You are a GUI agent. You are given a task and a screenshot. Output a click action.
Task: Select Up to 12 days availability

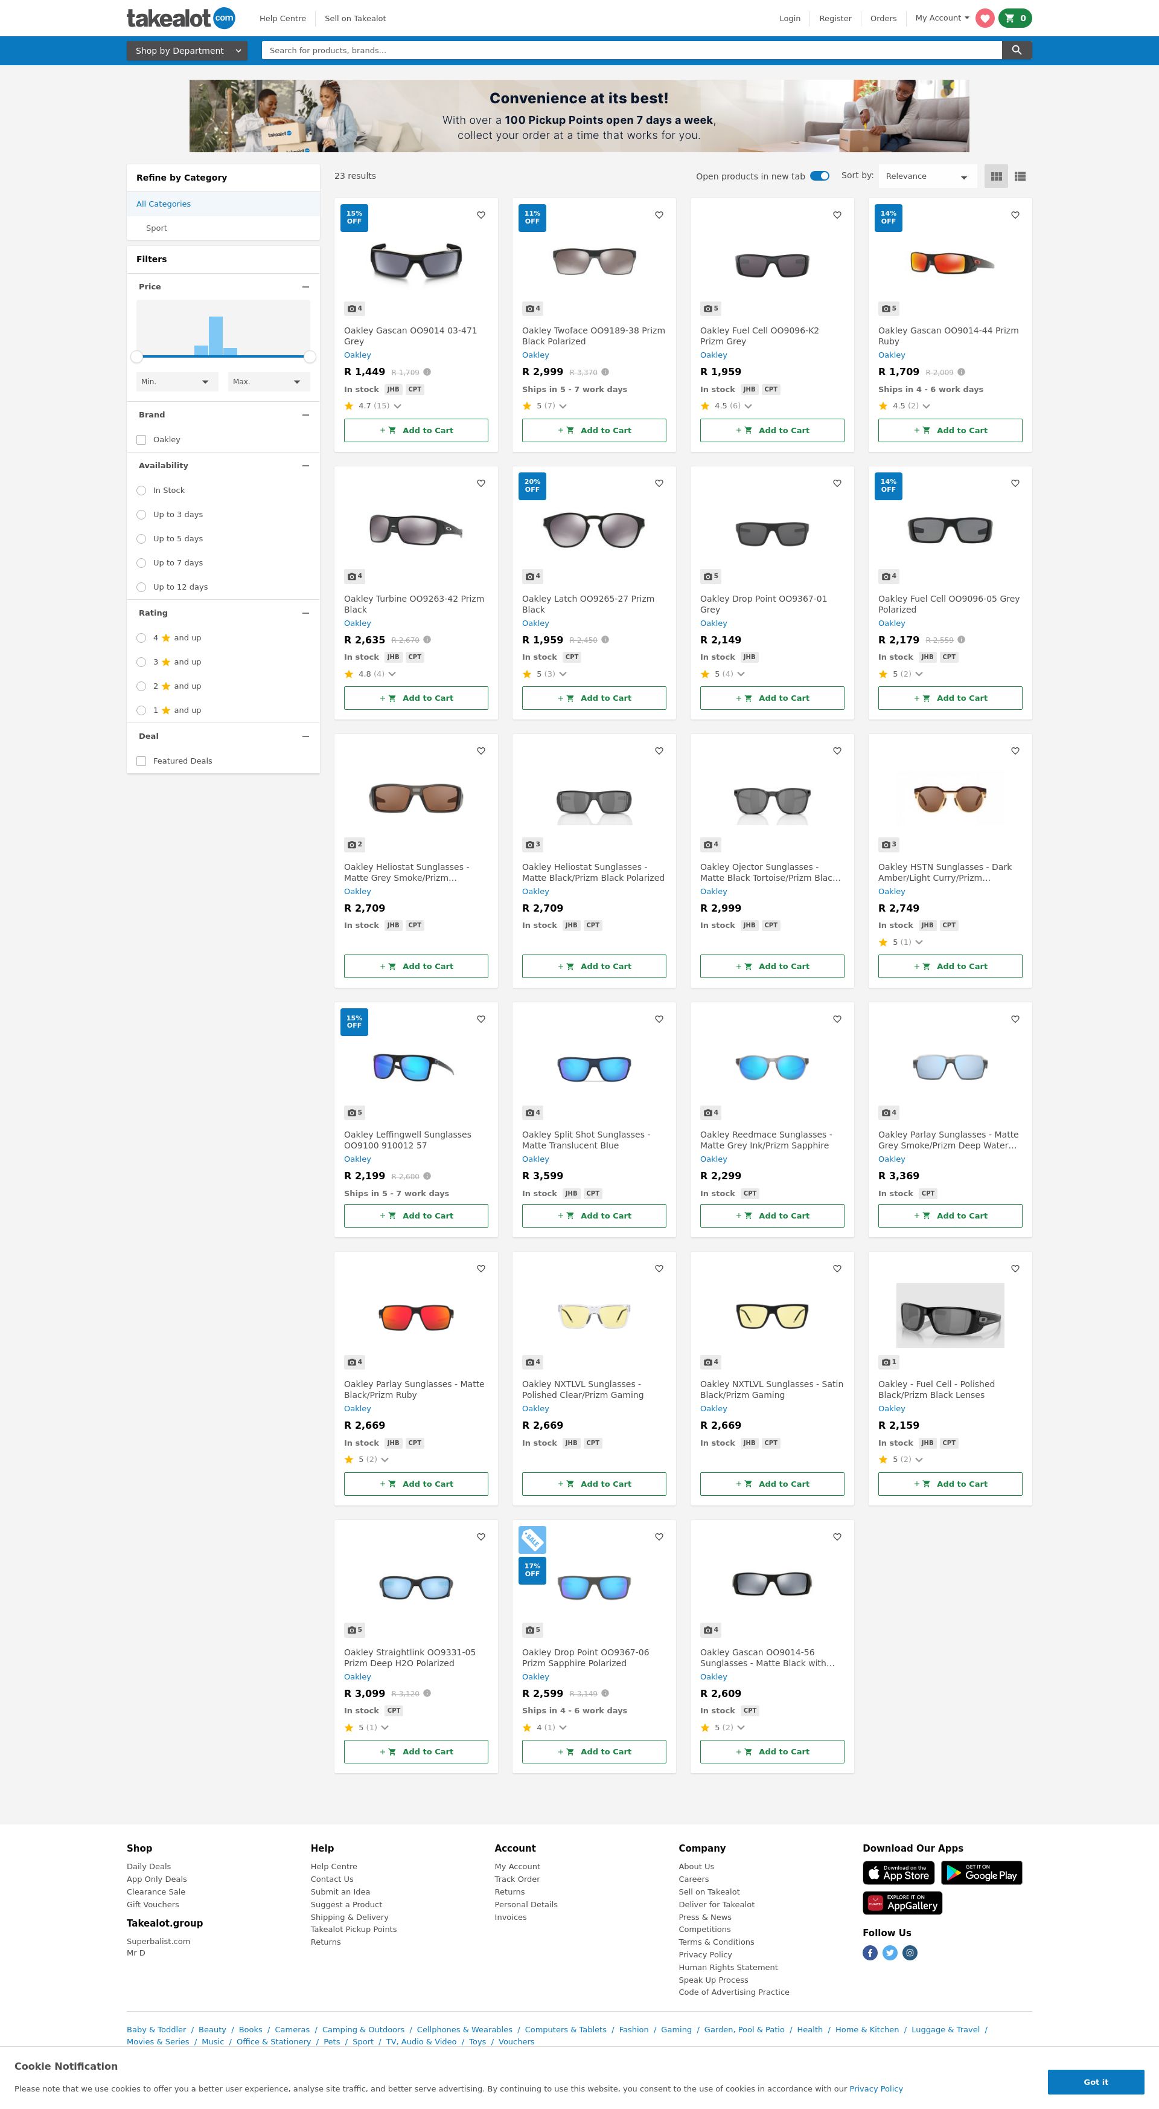coord(141,587)
